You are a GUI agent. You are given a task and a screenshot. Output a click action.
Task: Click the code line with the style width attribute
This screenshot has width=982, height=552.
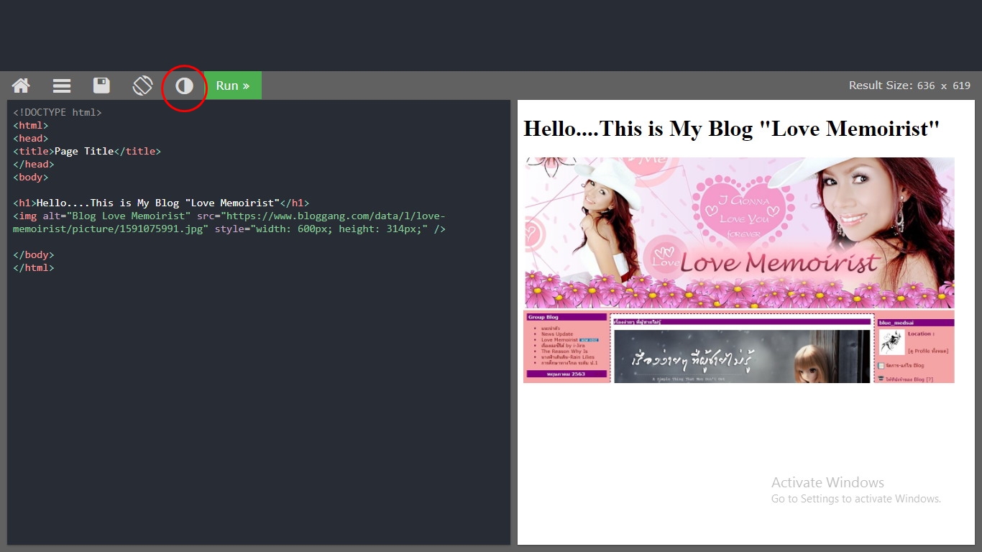click(229, 229)
